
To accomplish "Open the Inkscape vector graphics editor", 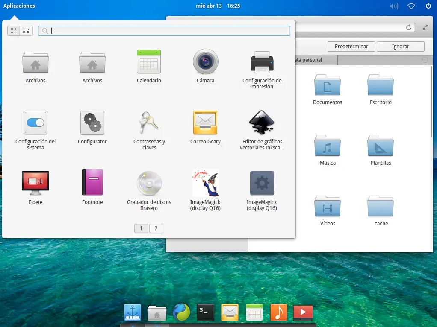I will click(x=262, y=123).
